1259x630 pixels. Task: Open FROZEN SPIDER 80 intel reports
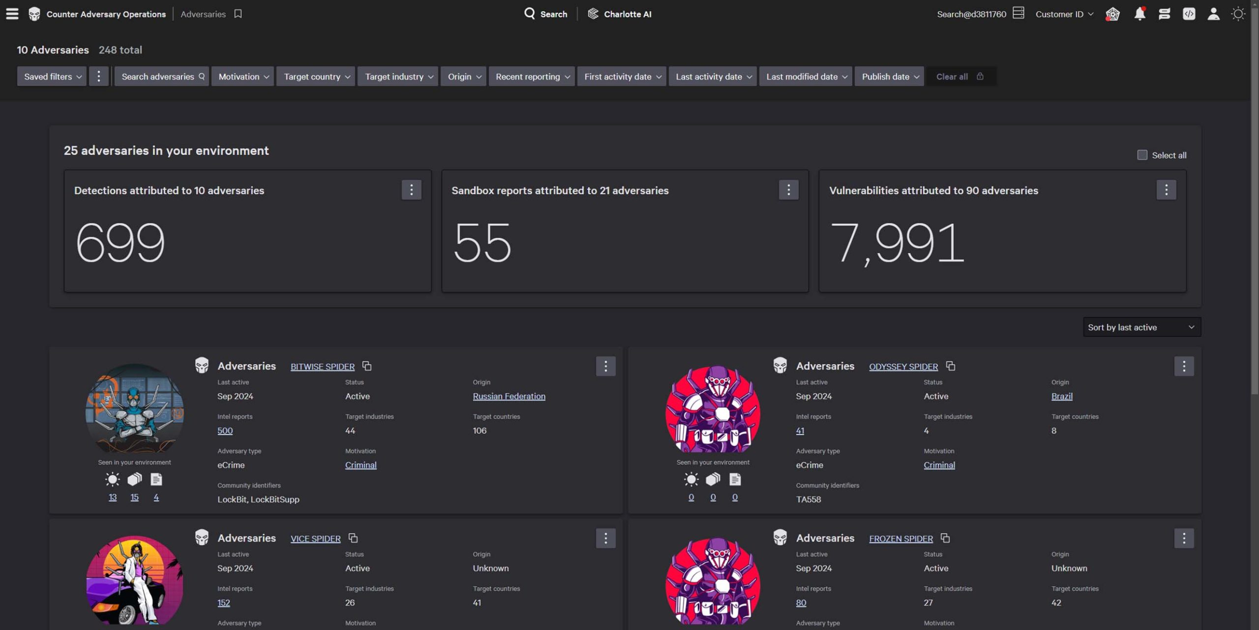point(801,602)
